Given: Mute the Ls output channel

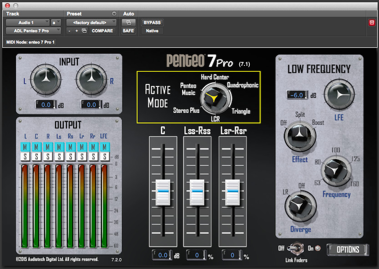Looking at the screenshot, I should (x=59, y=147).
